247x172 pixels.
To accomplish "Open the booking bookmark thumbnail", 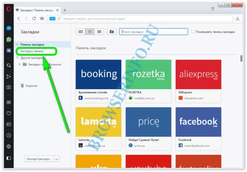I will coord(99,74).
